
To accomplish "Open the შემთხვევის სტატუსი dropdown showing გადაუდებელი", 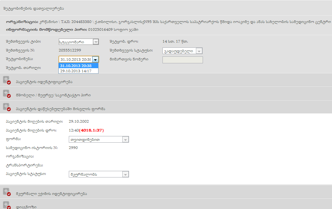I will [182, 51].
